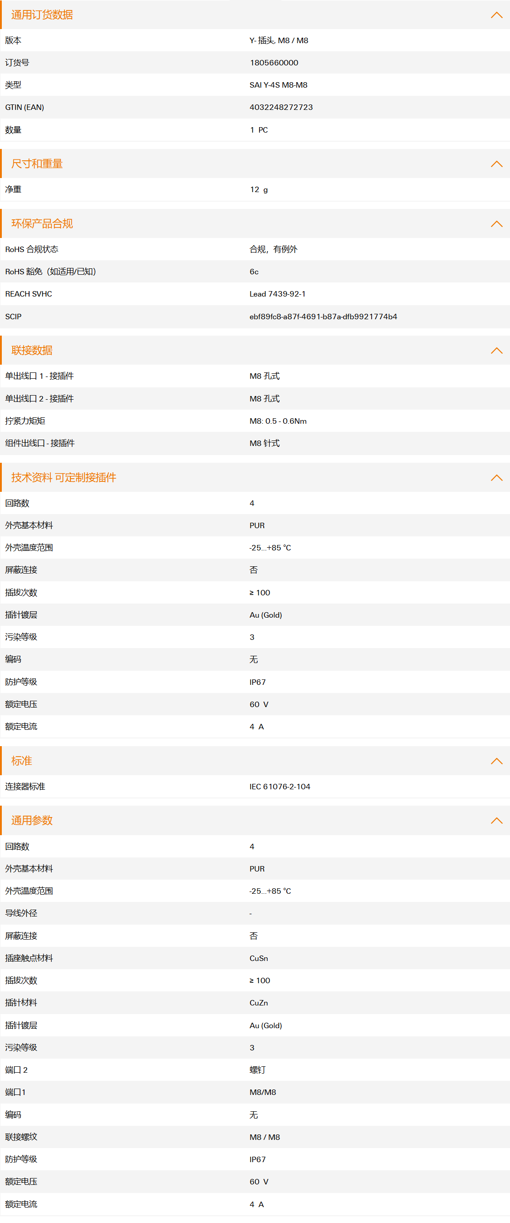Click the 插针材料 label
The image size is (510, 1223).
21,1003
